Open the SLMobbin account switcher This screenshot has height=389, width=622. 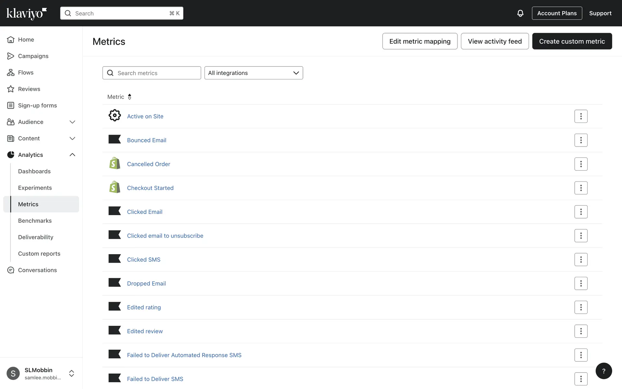[71, 373]
